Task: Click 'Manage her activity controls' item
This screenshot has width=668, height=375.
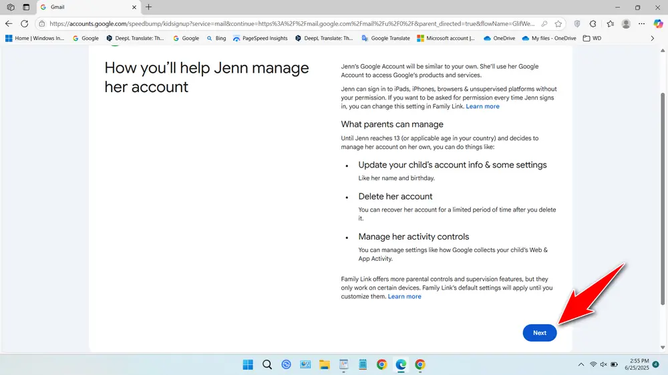Action: [x=413, y=237]
